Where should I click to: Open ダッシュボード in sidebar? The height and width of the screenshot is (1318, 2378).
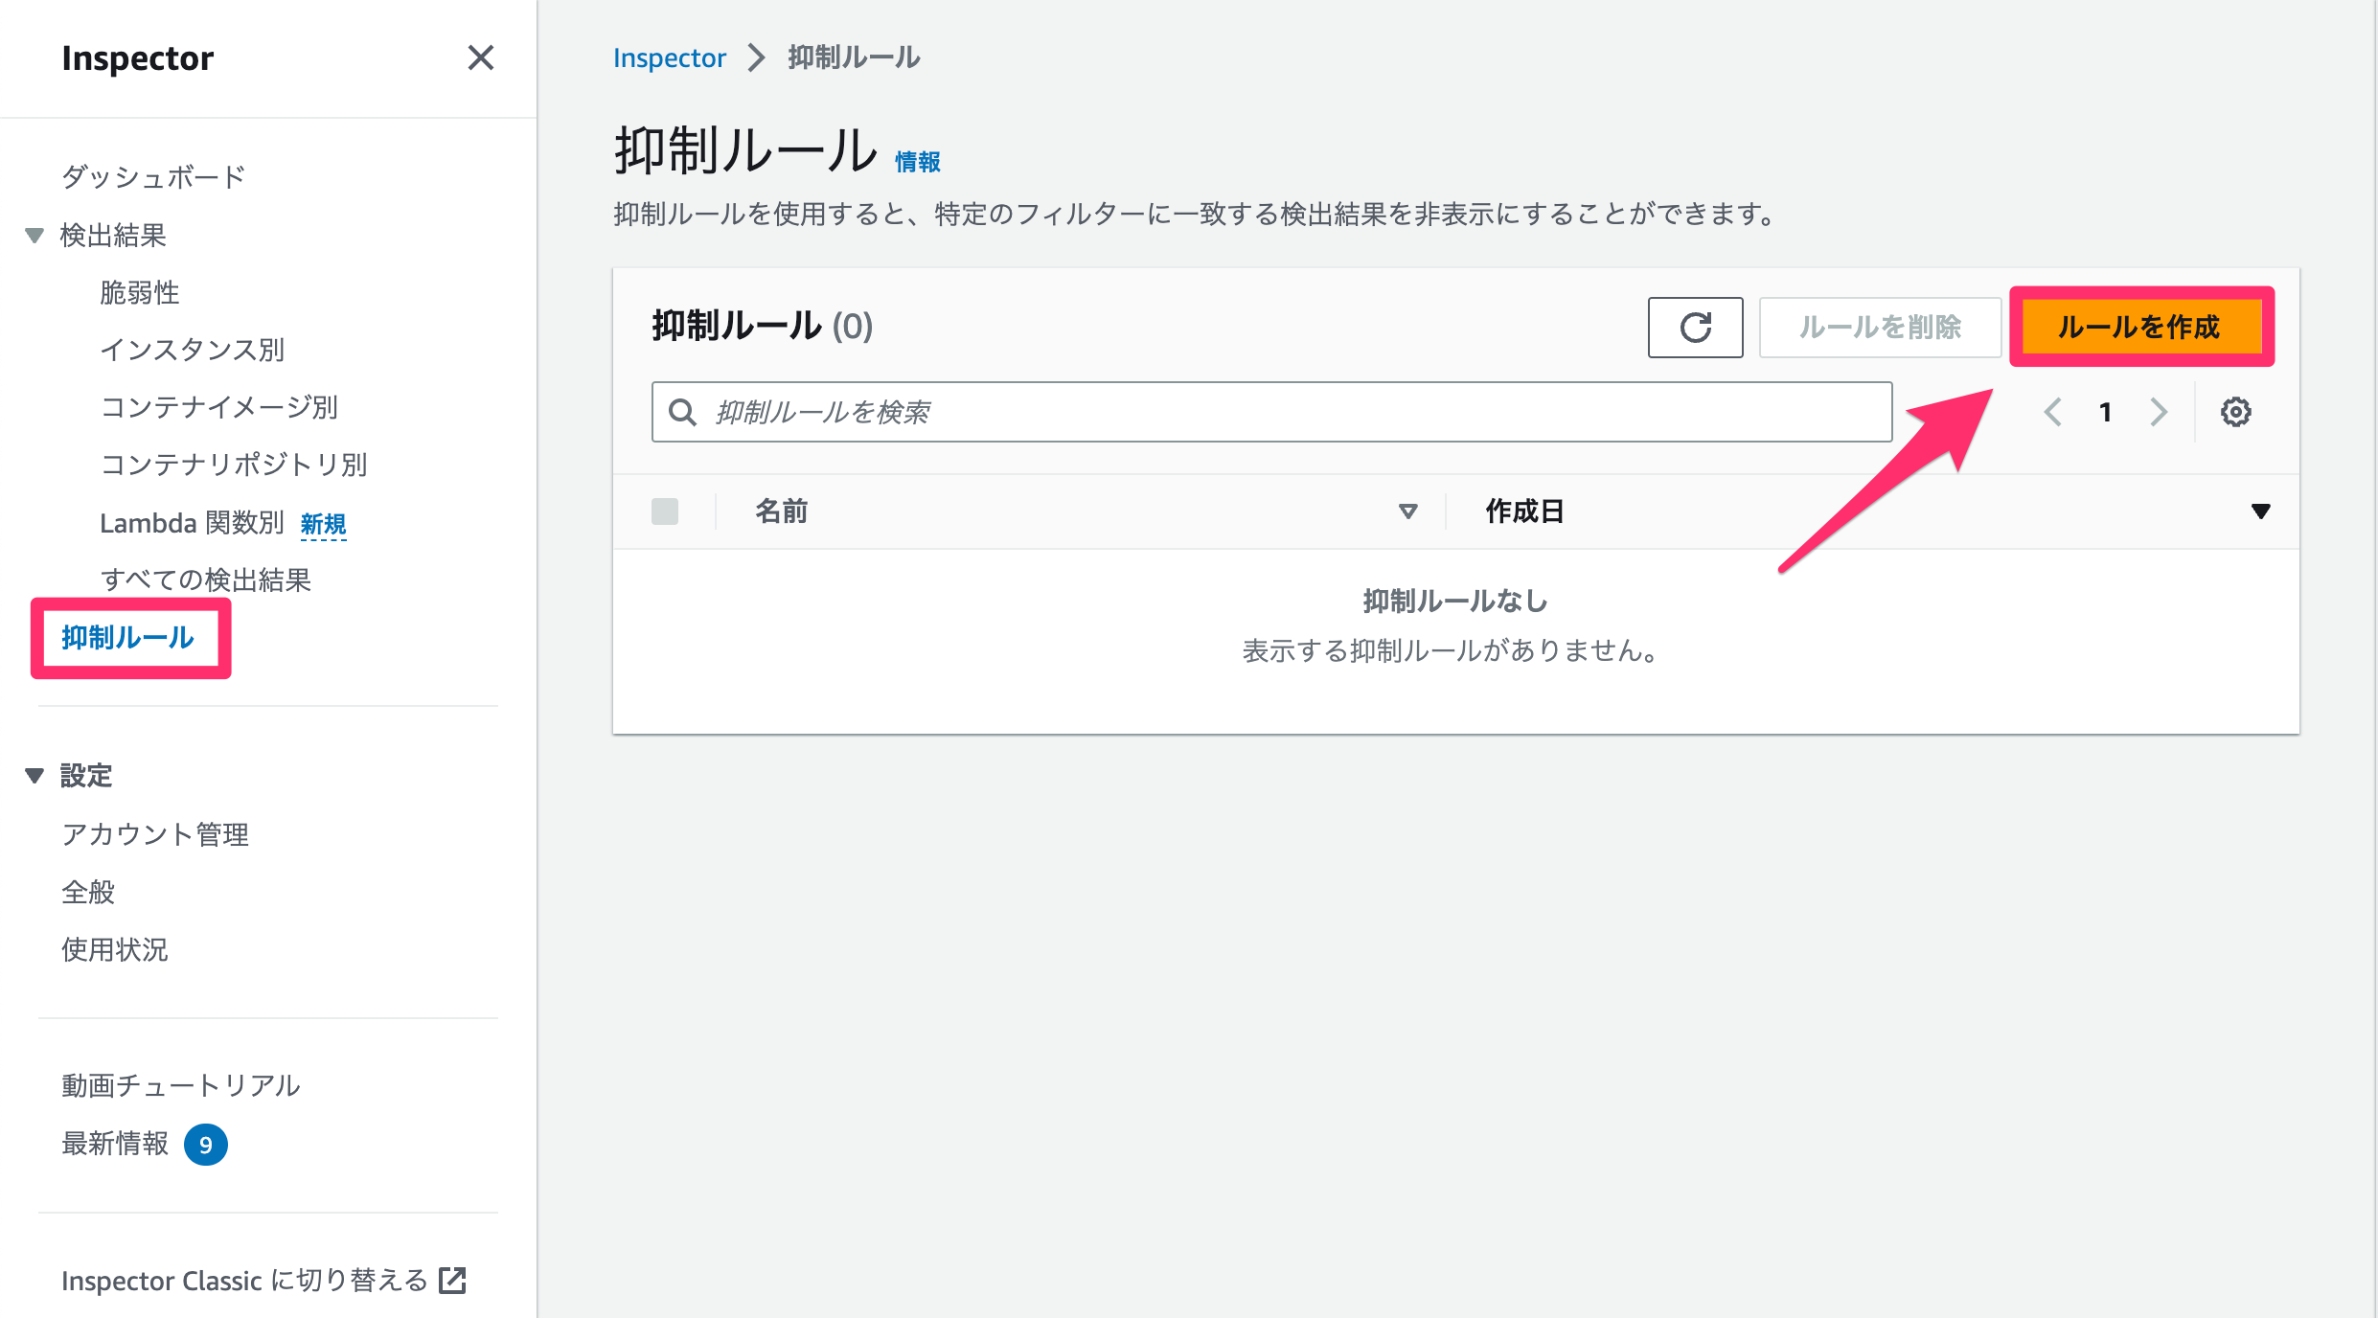[x=154, y=177]
